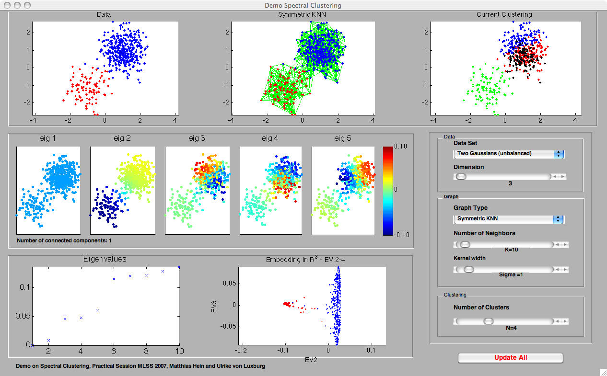The height and width of the screenshot is (376, 607).
Task: Decrease Number of Clusters with left arrow
Action: click(556, 321)
